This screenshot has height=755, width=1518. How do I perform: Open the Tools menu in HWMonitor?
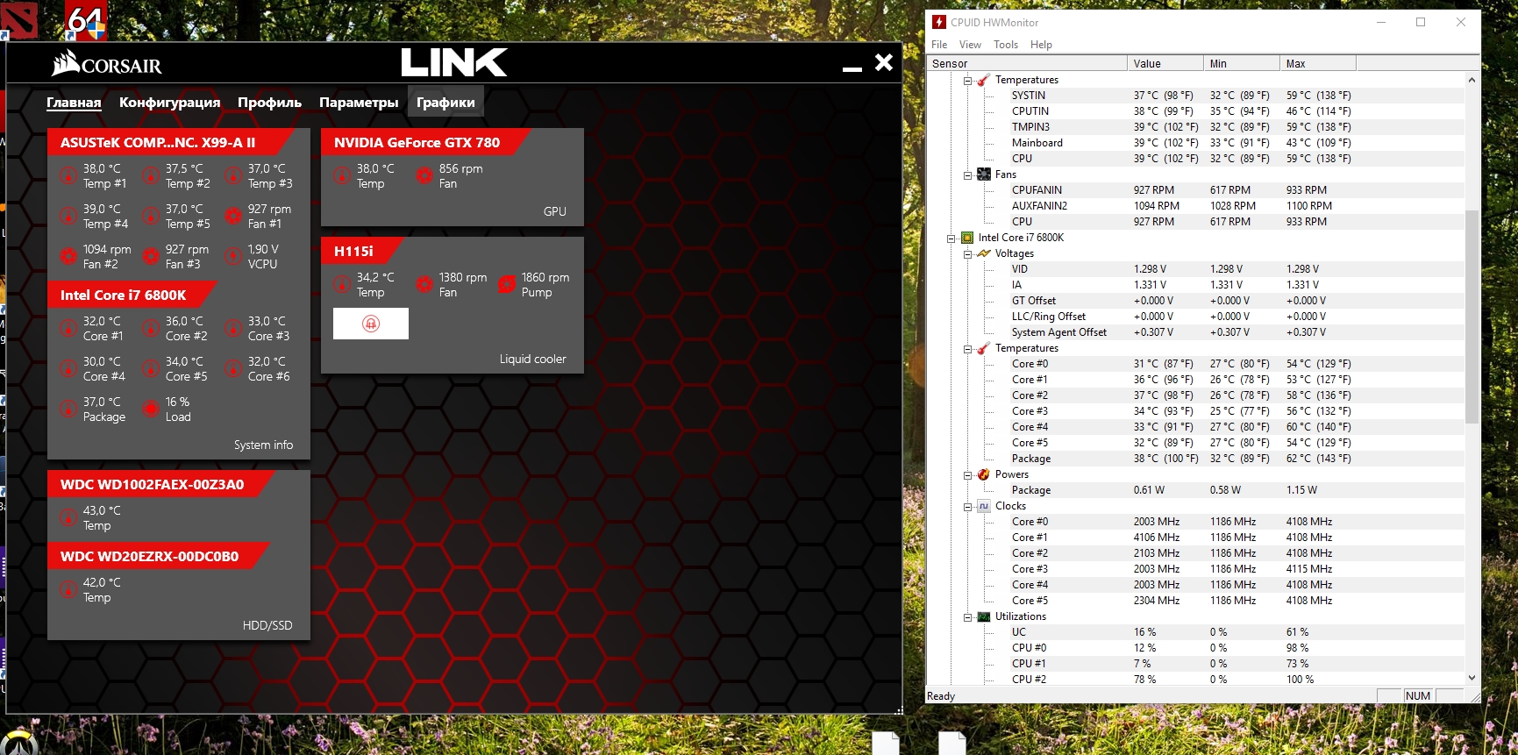coord(1006,45)
